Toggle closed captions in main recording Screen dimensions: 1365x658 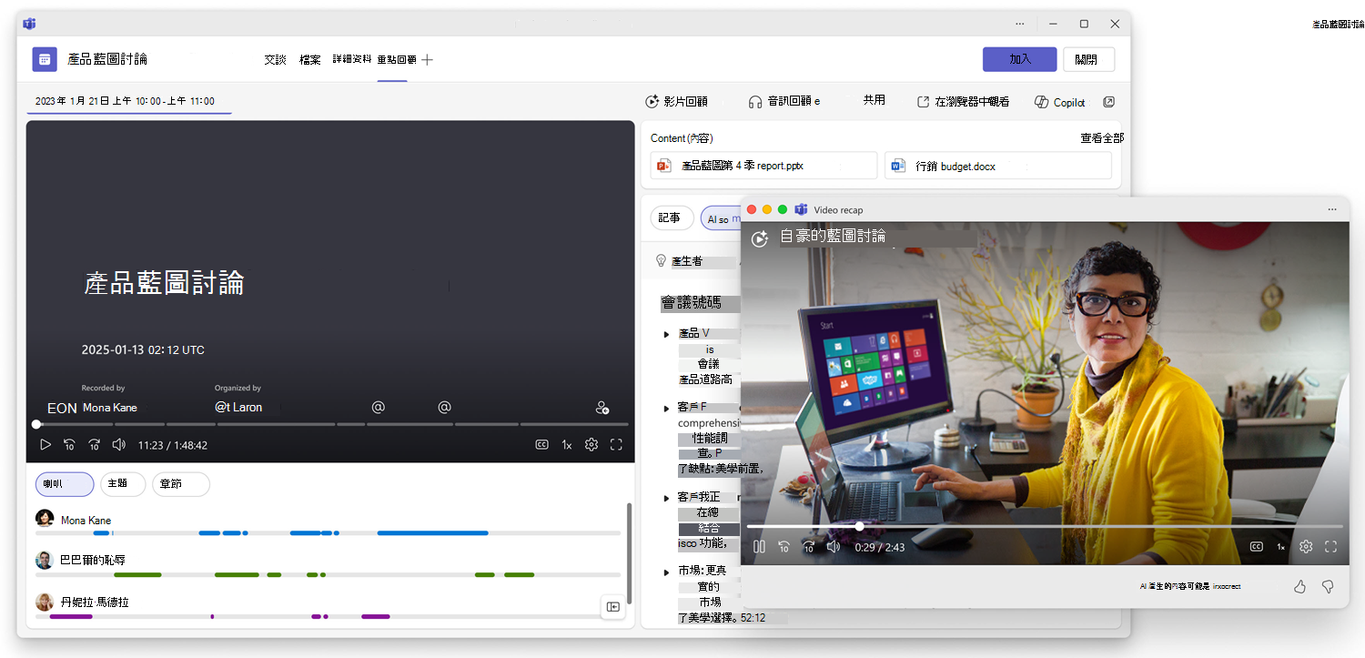pyautogui.click(x=541, y=445)
